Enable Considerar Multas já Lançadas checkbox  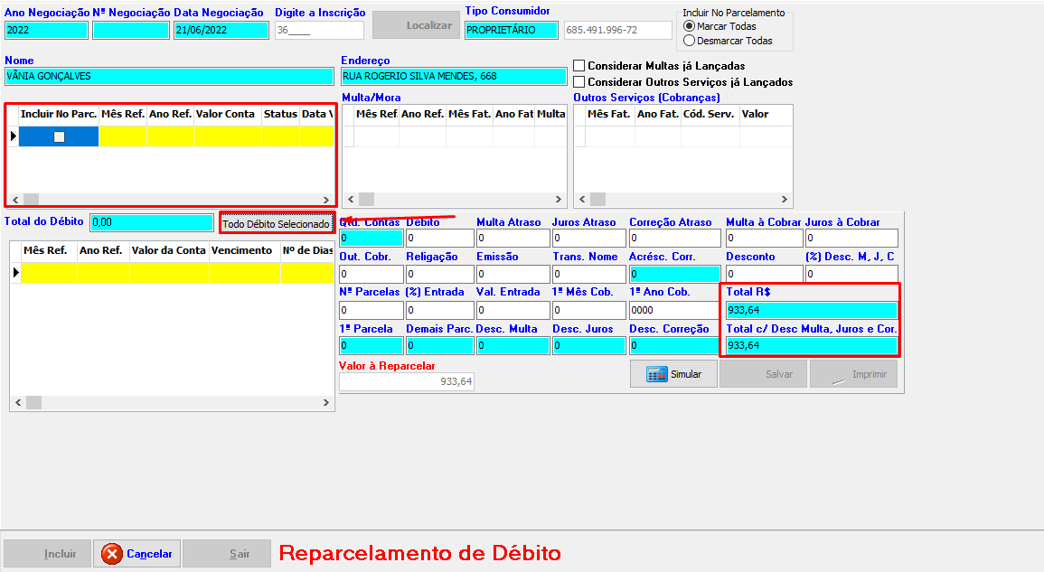point(579,66)
